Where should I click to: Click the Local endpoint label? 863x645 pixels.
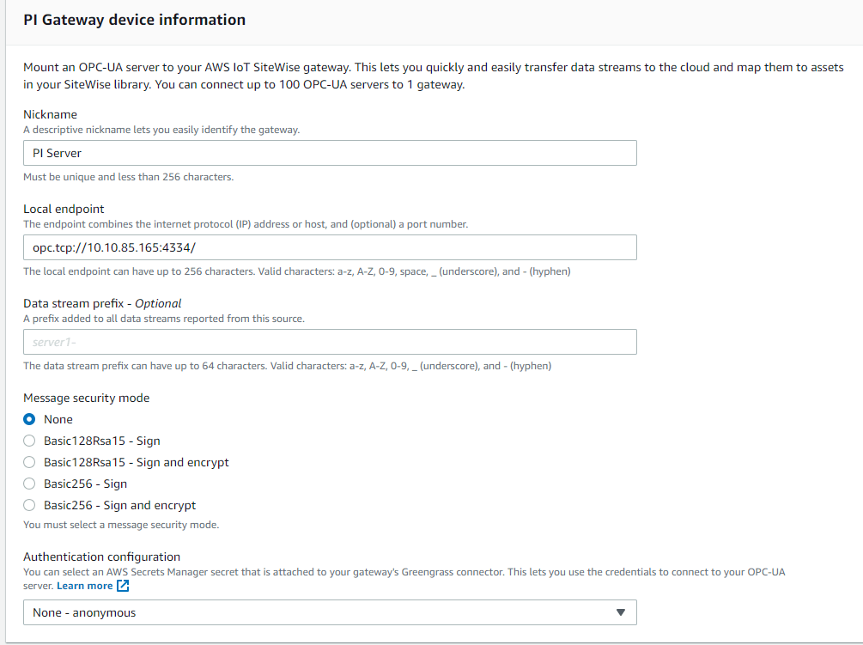64,209
